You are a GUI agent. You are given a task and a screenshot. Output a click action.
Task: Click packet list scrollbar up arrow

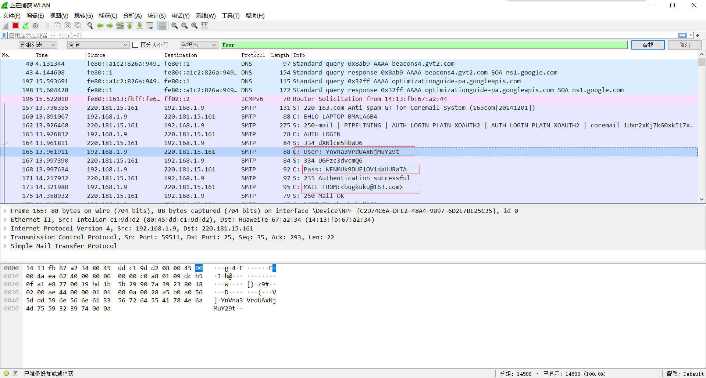[702, 54]
